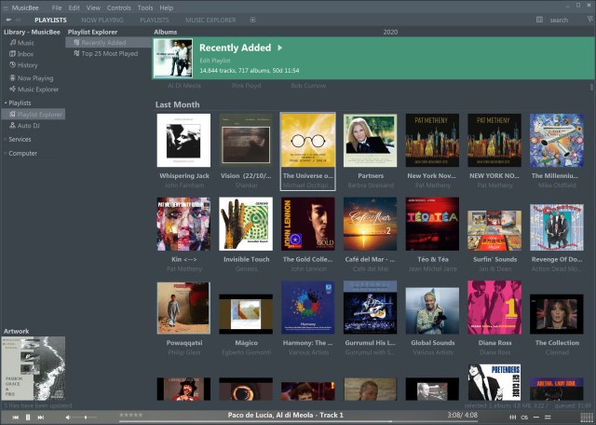This screenshot has width=596, height=425.
Task: Open the Controls menu
Action: 118,7
